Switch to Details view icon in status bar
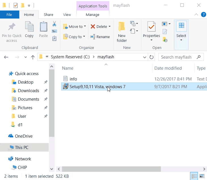The height and width of the screenshot is (180, 207). pyautogui.click(x=194, y=176)
